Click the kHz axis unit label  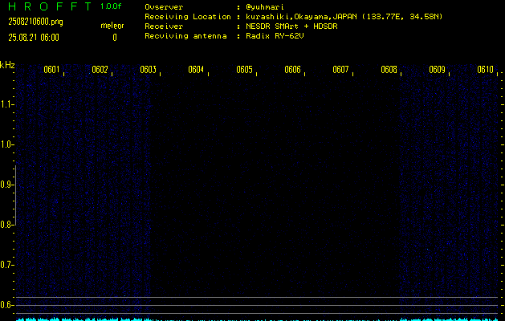click(7, 65)
